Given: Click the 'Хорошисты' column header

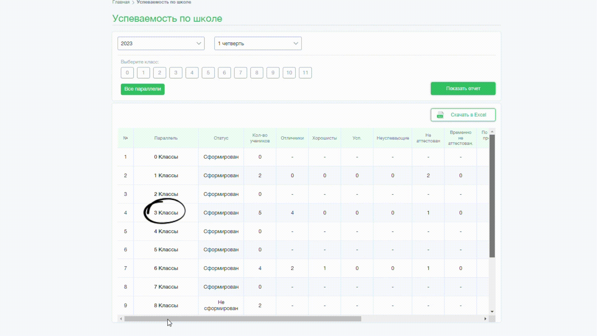Looking at the screenshot, I should [325, 138].
